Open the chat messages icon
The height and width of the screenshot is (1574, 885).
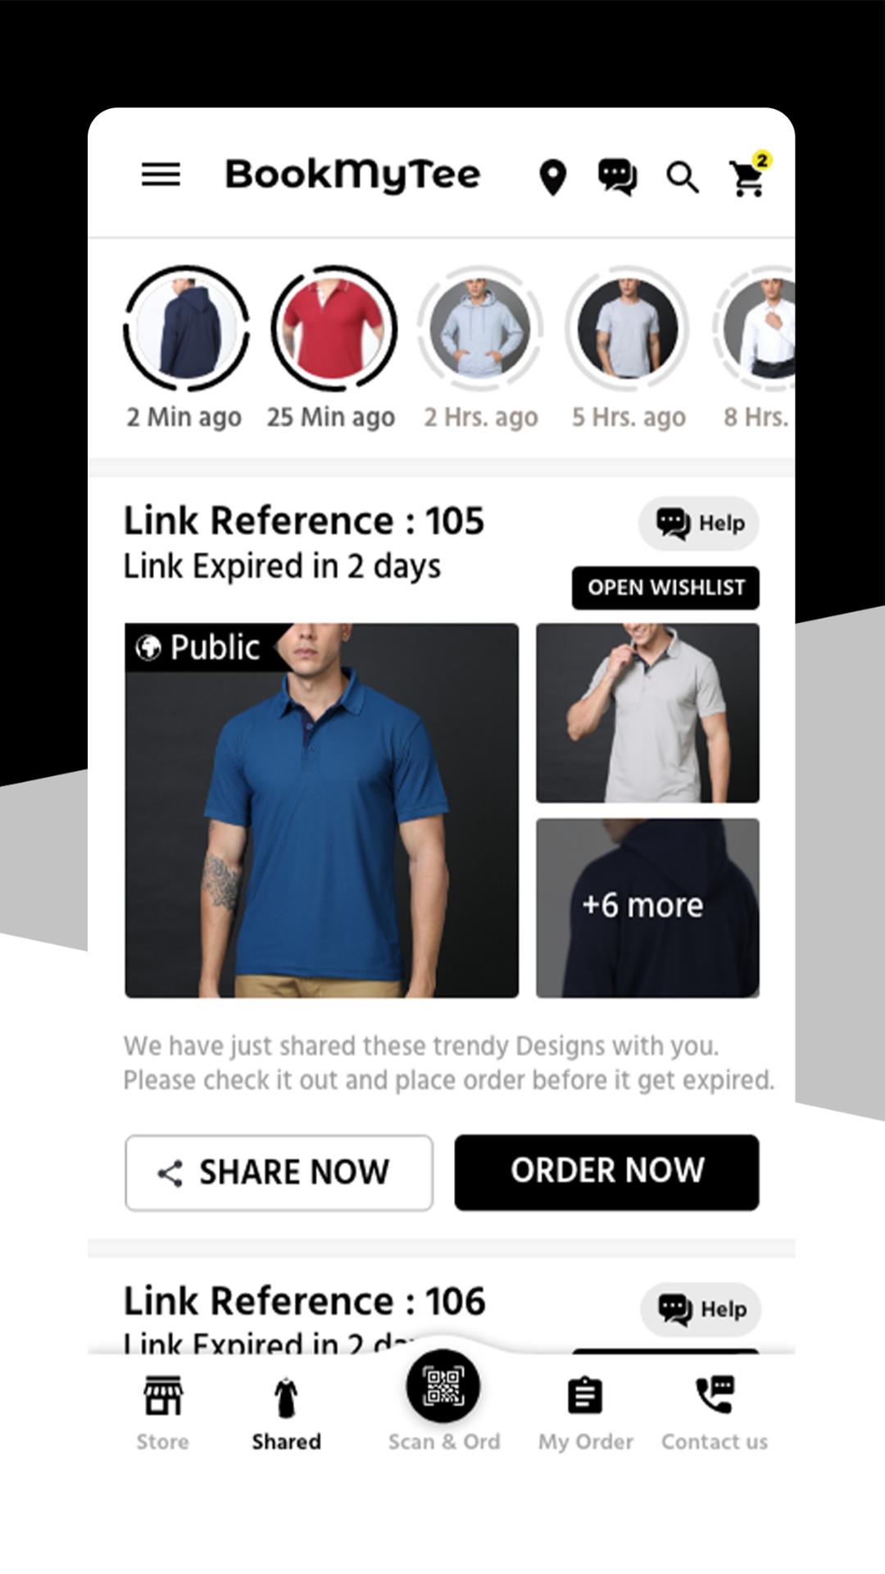click(x=617, y=177)
